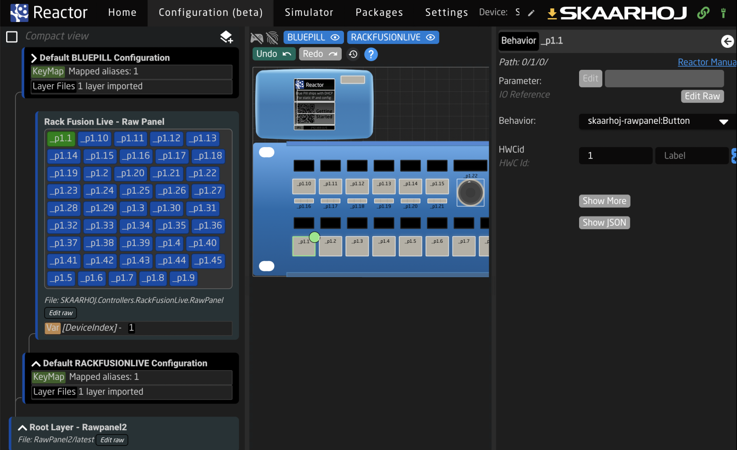The height and width of the screenshot is (450, 737).
Task: Select the _p1.22 encoder knob on panel
Action: 470,192
